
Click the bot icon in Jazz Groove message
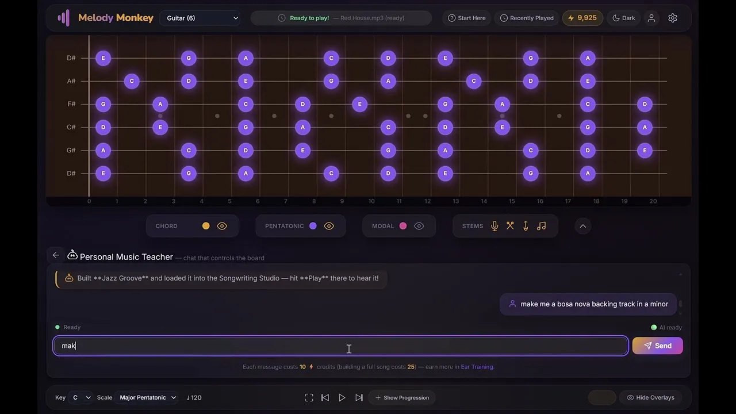pos(69,278)
